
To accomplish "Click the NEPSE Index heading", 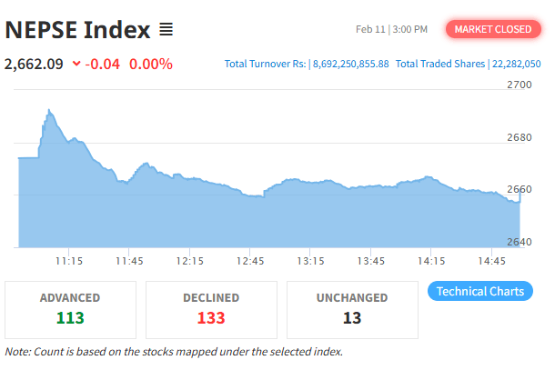I will pyautogui.click(x=77, y=30).
